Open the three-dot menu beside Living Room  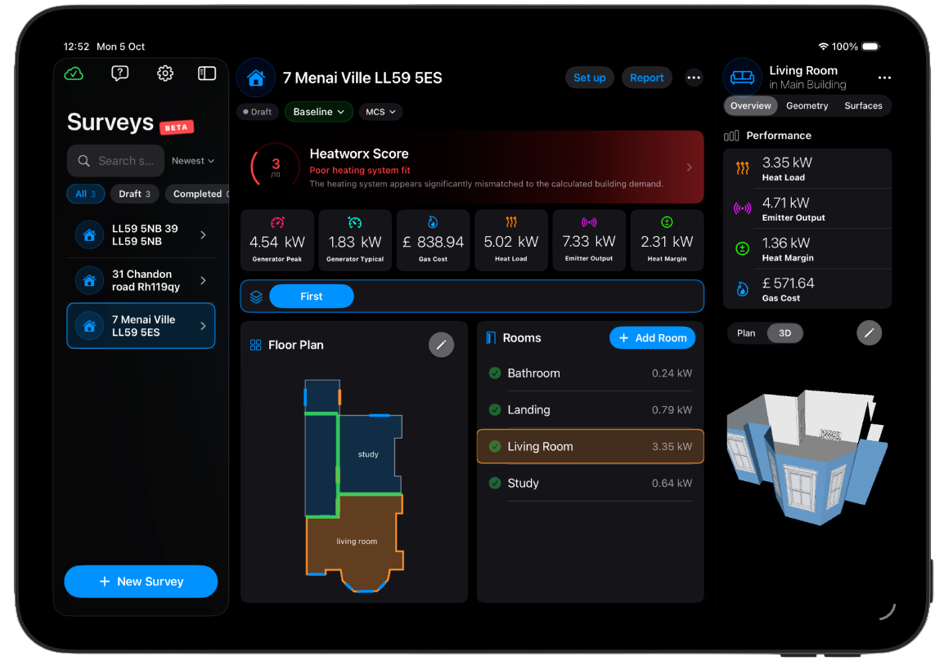(x=884, y=78)
